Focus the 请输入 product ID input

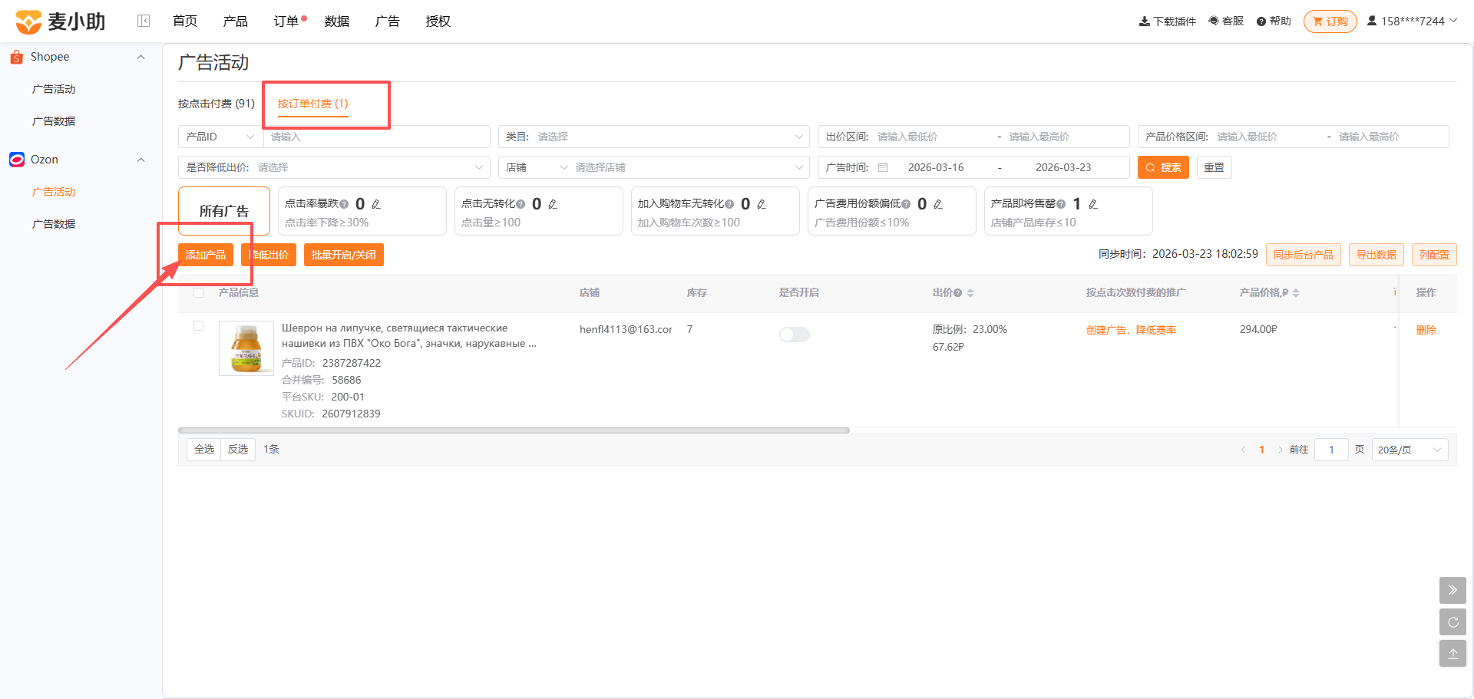pyautogui.click(x=377, y=137)
